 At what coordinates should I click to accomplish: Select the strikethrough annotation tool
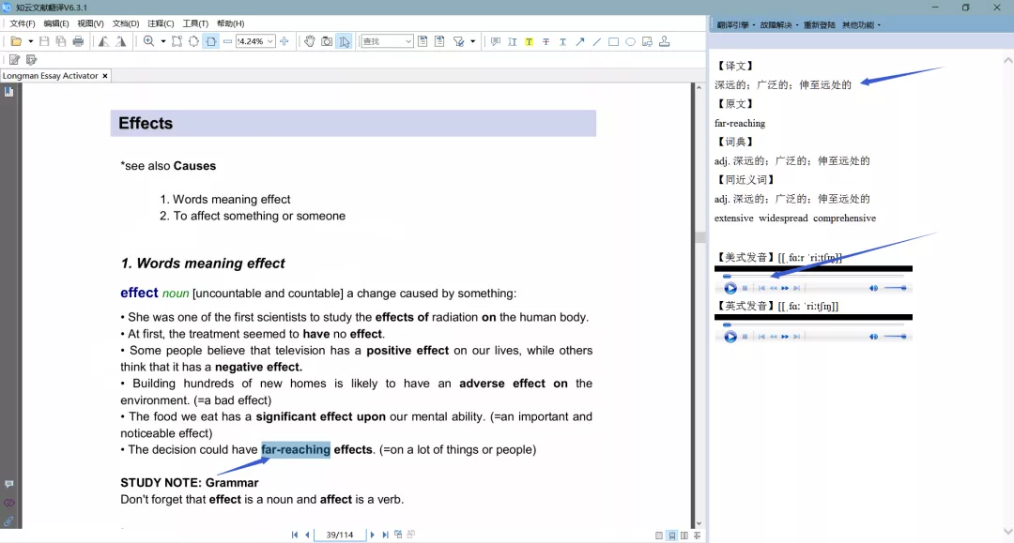545,41
